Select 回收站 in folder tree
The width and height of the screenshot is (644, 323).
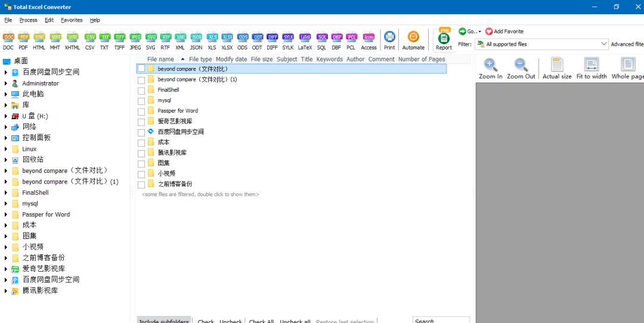[x=33, y=160]
